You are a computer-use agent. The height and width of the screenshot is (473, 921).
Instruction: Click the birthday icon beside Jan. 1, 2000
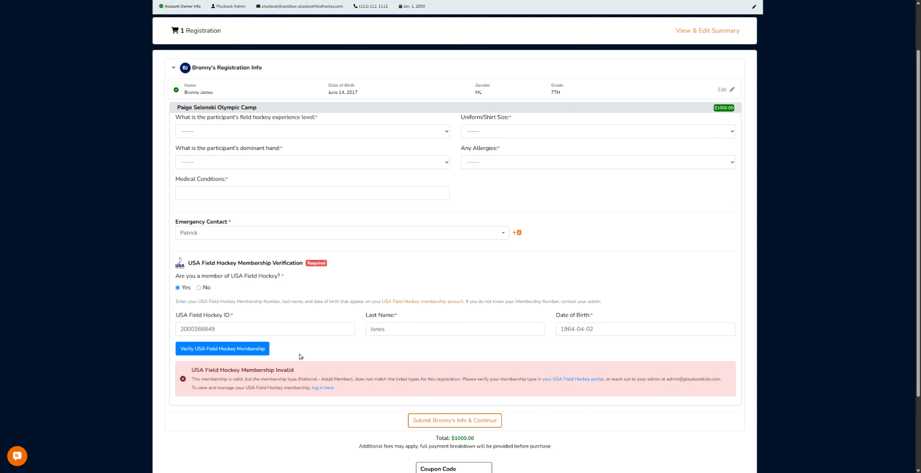[x=401, y=6]
